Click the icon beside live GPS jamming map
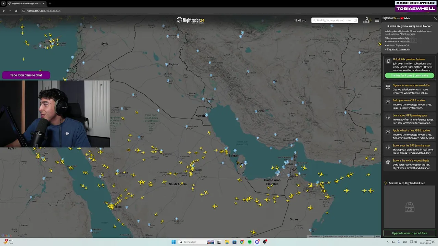Screen dimensions: 438x246 point(388,147)
